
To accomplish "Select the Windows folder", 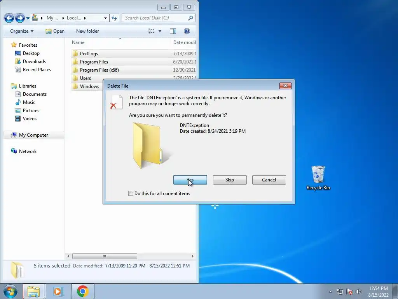I will tap(87, 86).
